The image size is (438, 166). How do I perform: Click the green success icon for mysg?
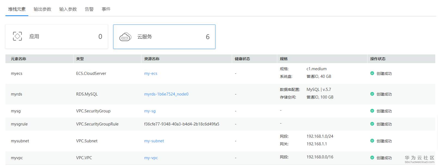point(372,111)
